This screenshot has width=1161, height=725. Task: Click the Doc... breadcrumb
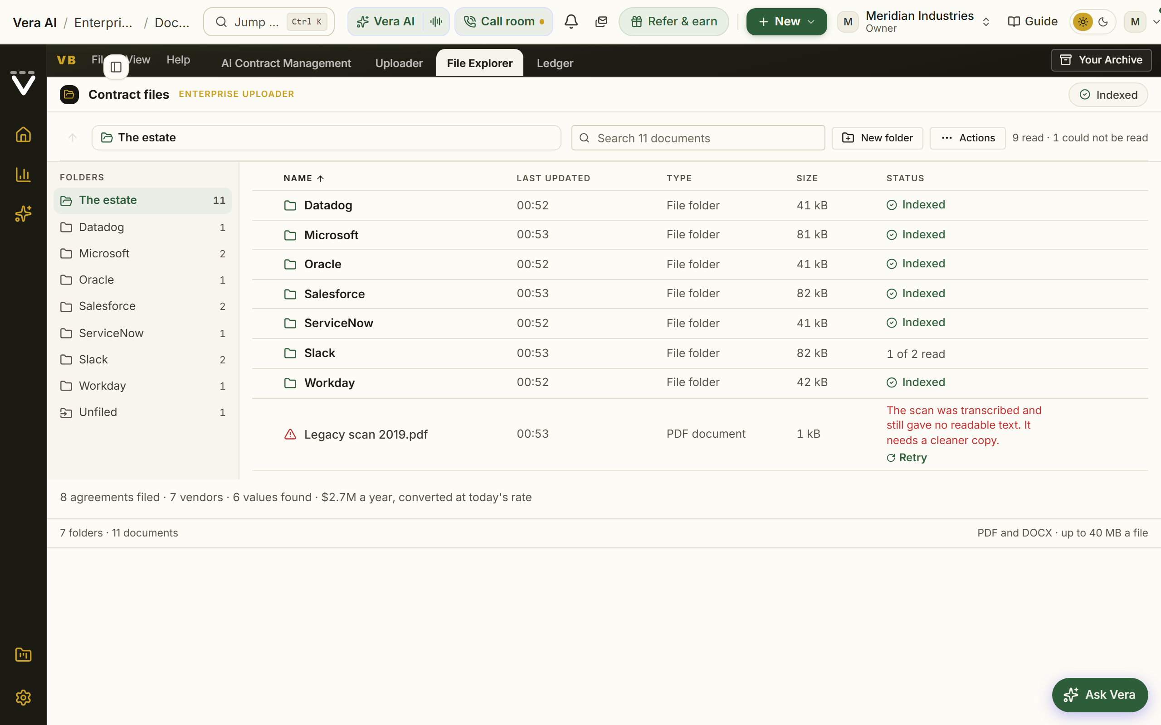[172, 23]
